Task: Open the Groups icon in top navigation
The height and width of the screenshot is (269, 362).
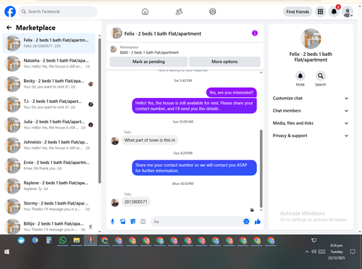Action: coord(213,12)
